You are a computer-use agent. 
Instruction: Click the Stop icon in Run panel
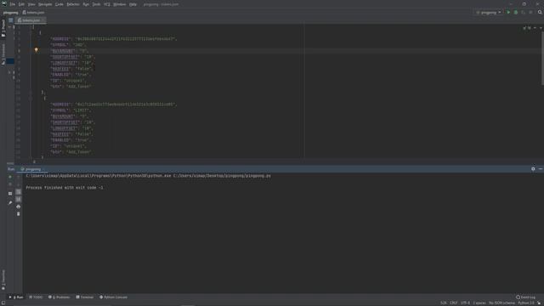click(10, 184)
